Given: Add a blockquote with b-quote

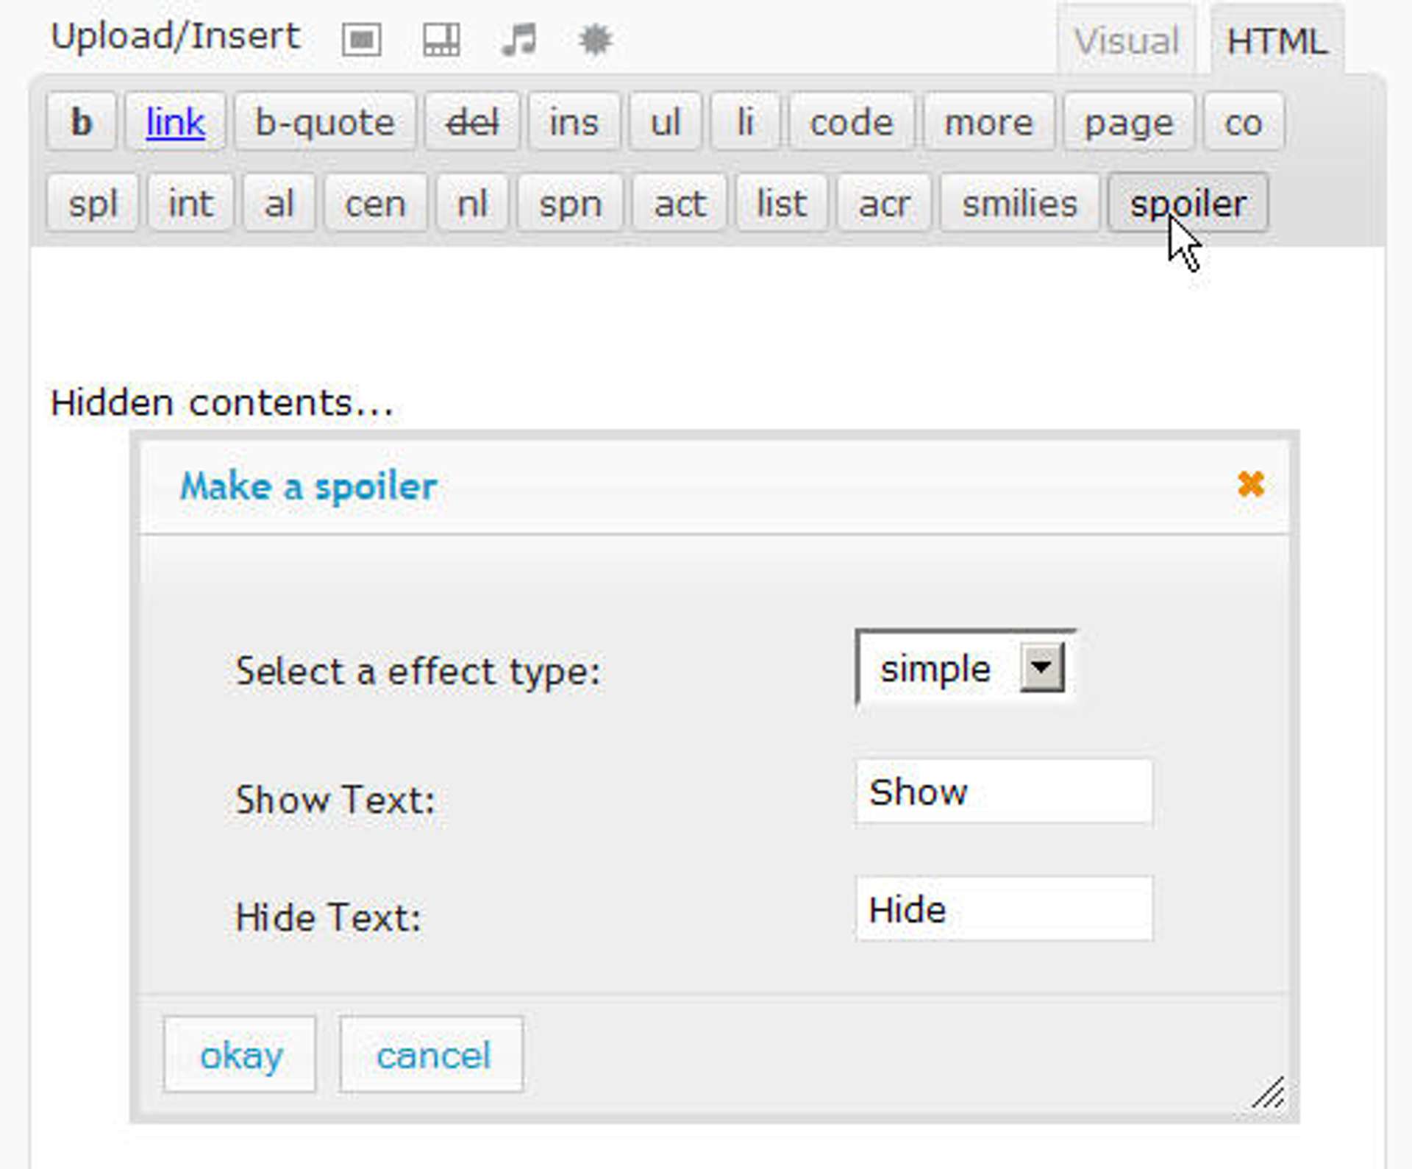Looking at the screenshot, I should coord(324,122).
